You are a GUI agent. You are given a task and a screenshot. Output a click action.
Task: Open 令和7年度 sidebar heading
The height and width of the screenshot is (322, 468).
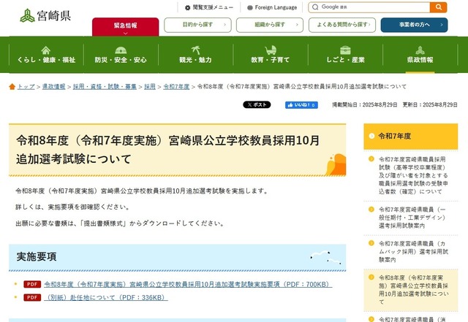pos(410,137)
